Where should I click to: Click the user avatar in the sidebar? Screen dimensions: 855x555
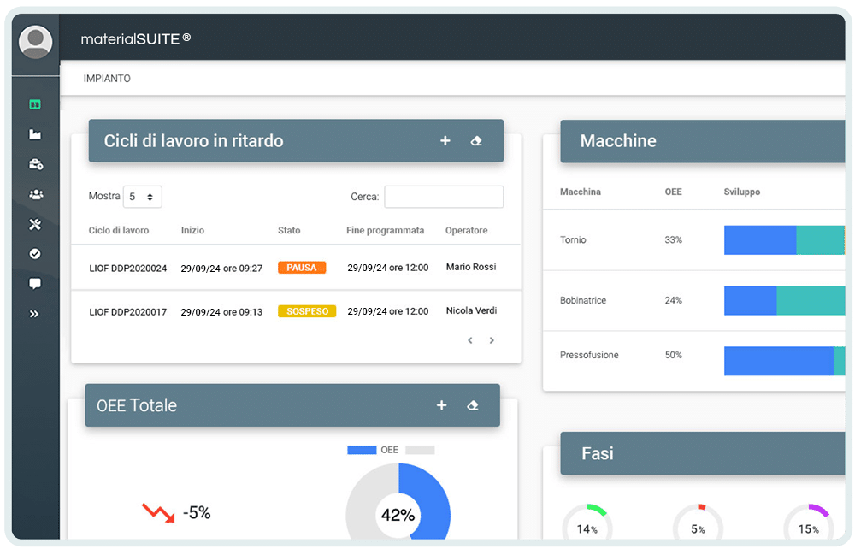35,41
